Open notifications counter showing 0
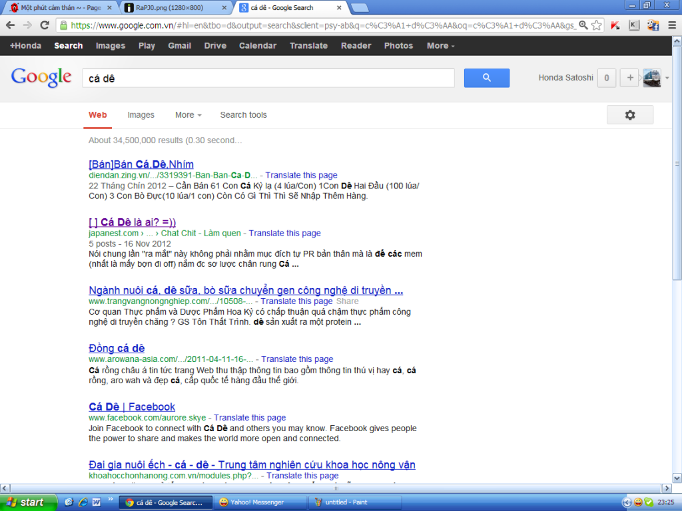 (606, 78)
